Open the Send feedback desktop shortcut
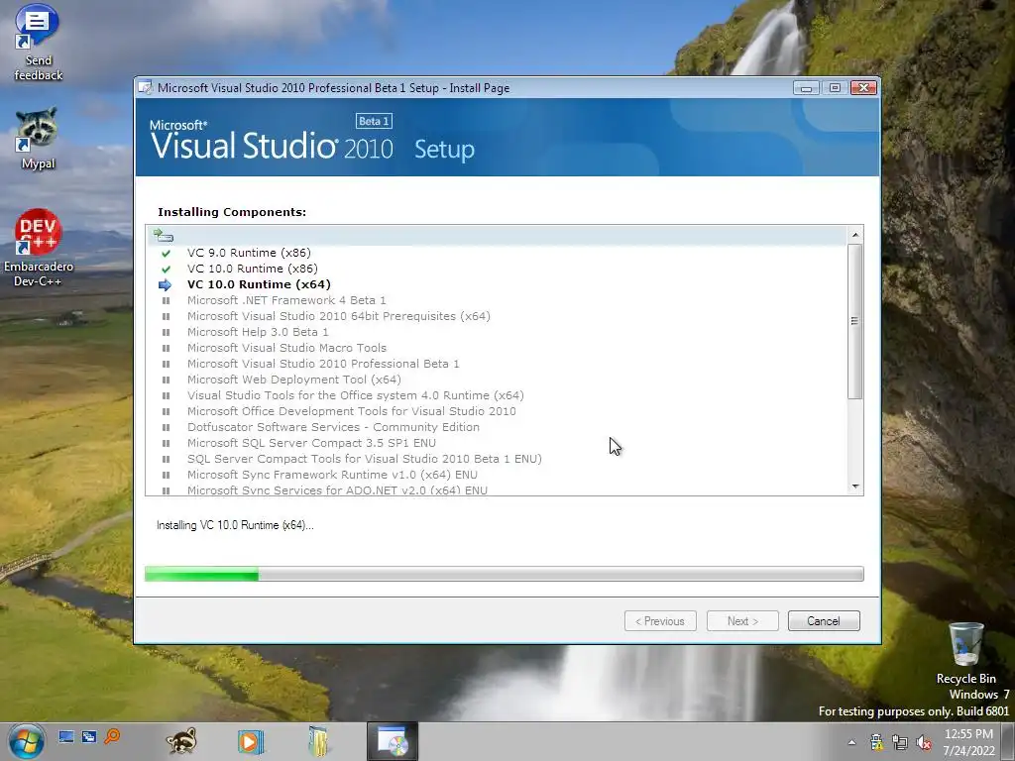The height and width of the screenshot is (761, 1015). [x=37, y=42]
